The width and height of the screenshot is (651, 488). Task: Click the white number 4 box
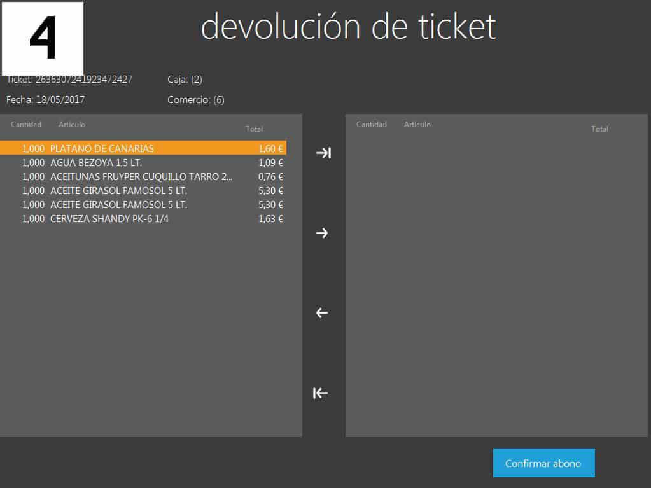43,39
